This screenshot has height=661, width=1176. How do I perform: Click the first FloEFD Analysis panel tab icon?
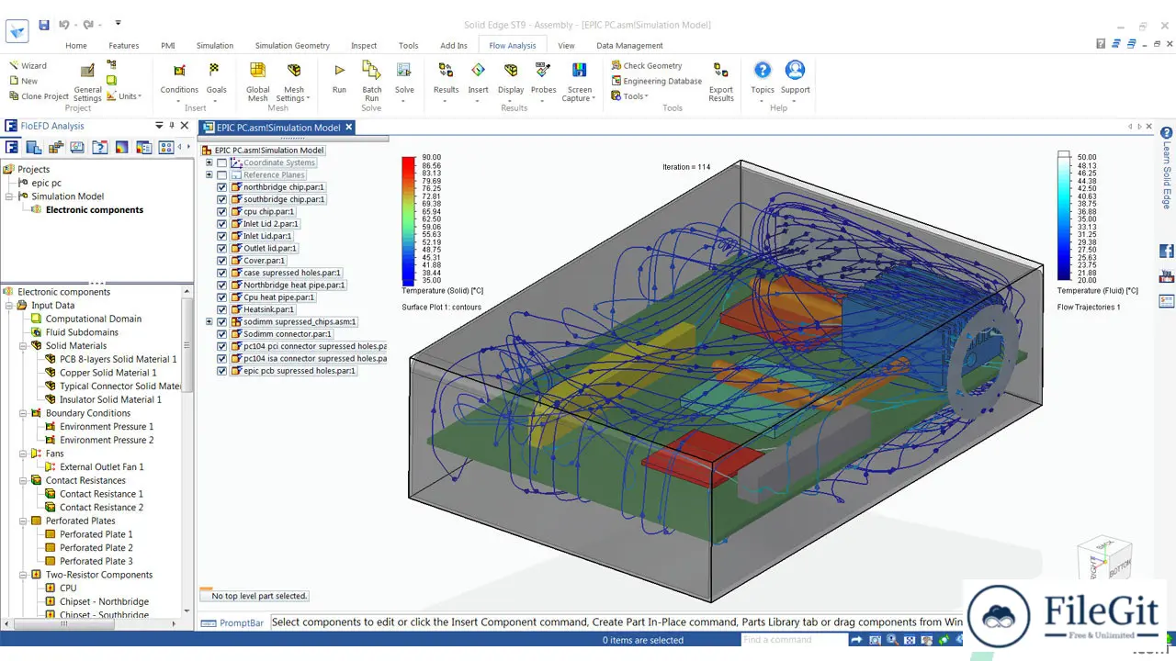click(12, 147)
